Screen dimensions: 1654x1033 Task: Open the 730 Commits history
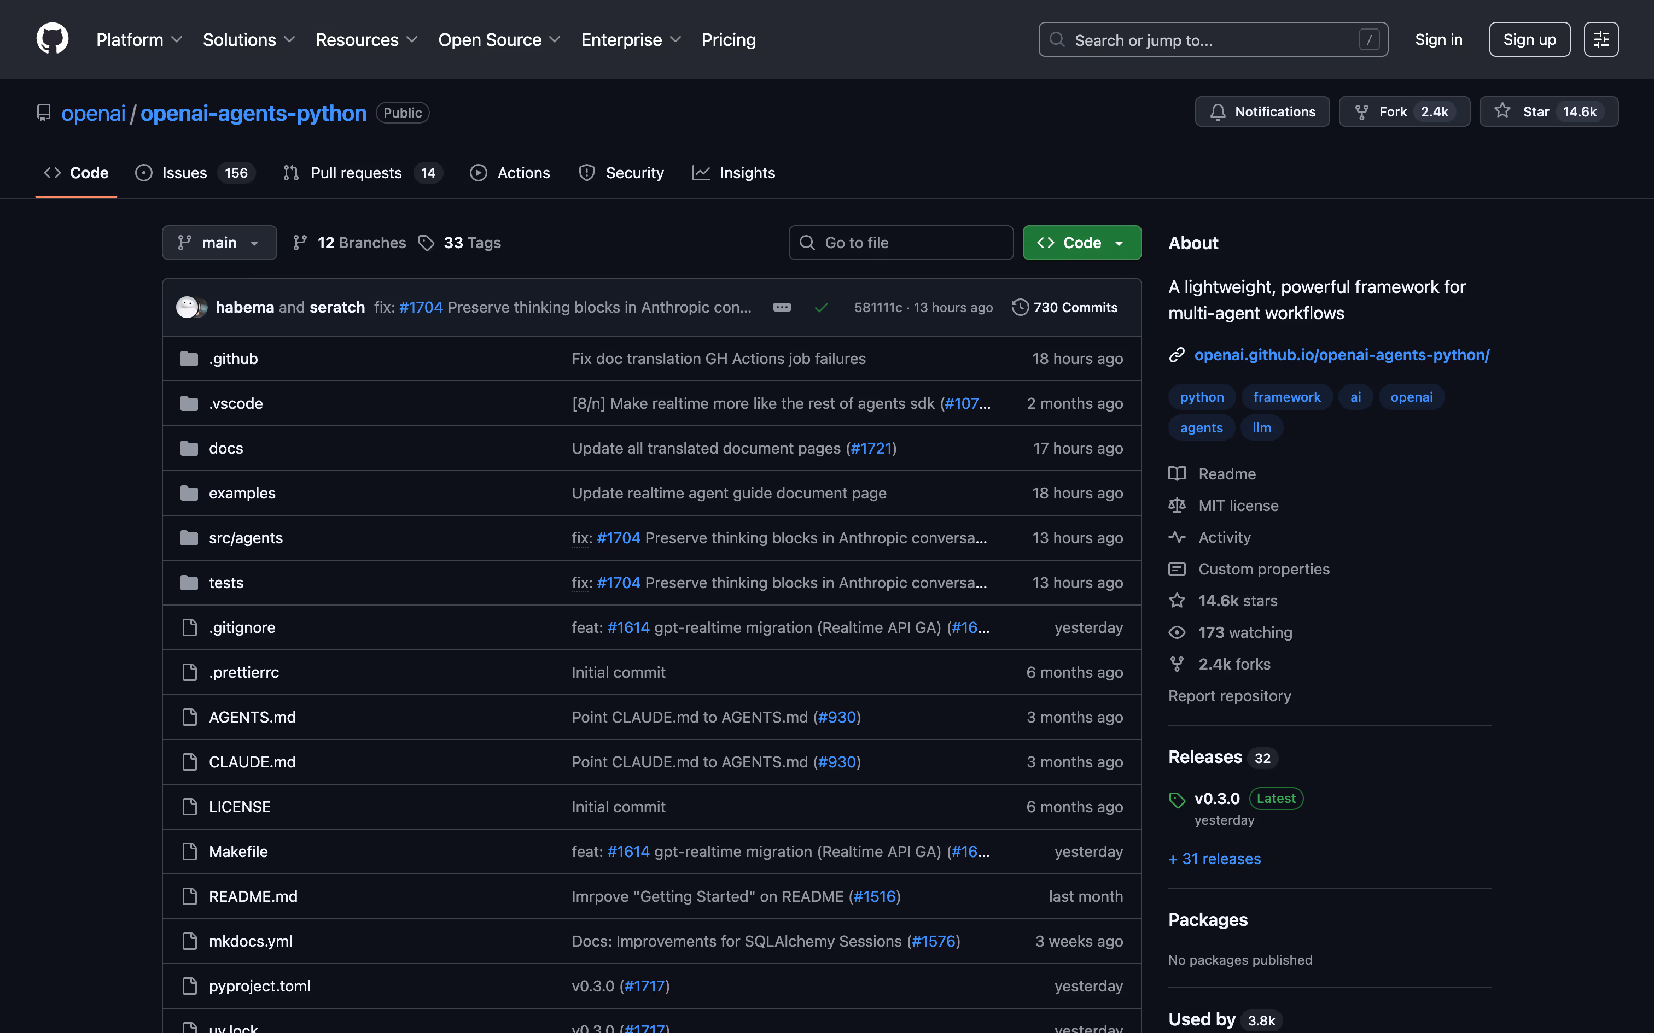pyautogui.click(x=1064, y=307)
